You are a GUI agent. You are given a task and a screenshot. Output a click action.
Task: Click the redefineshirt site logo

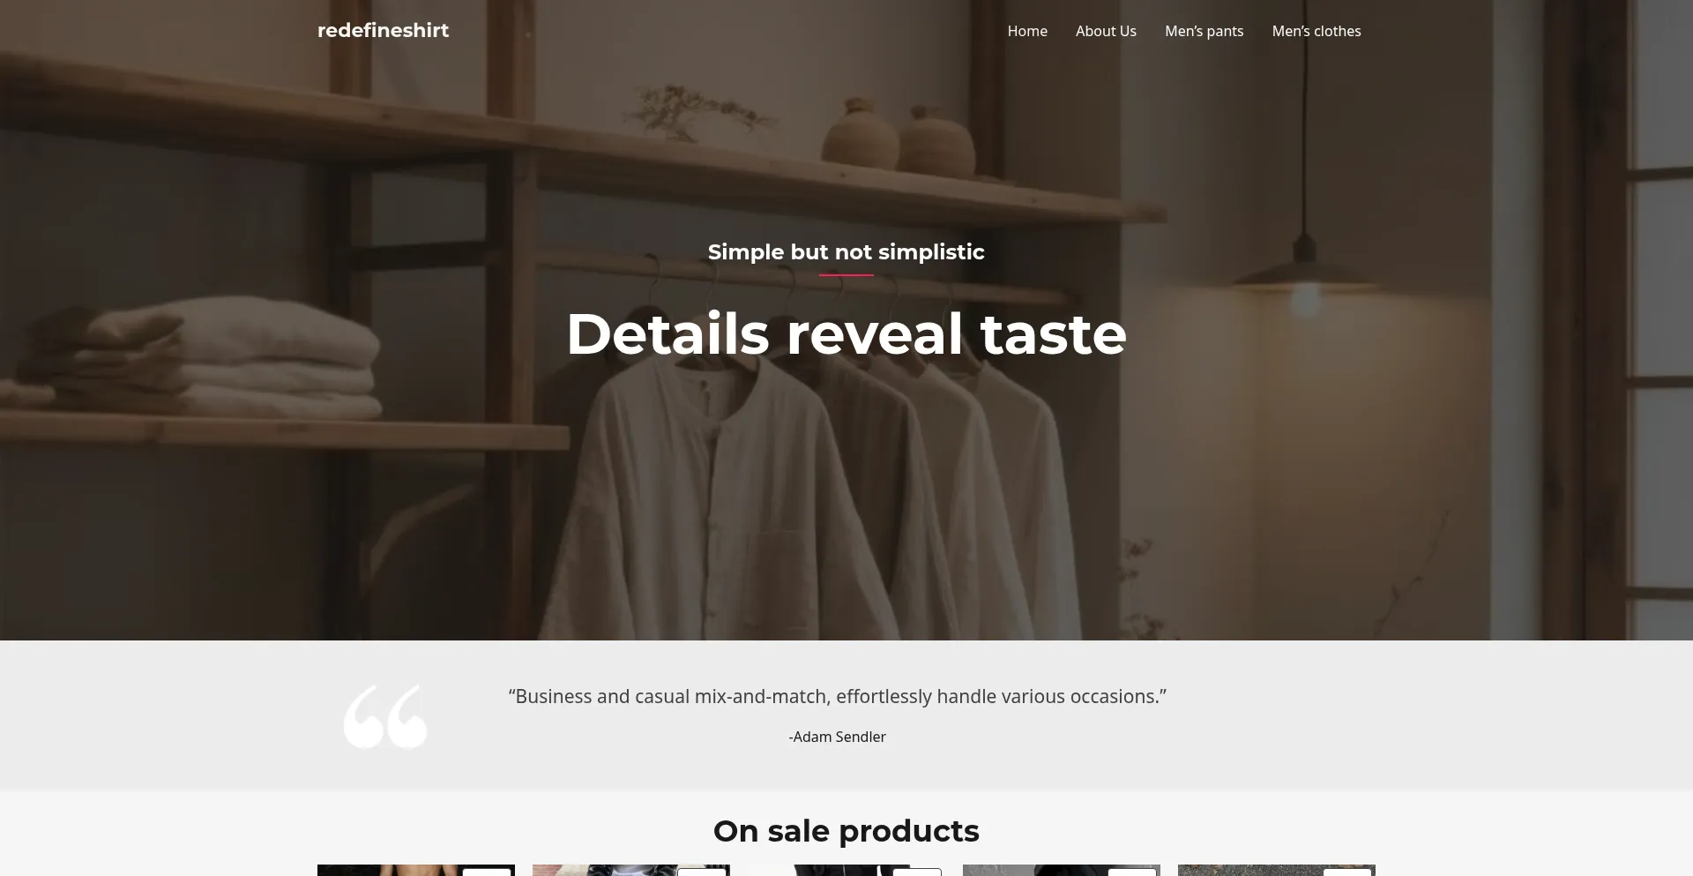tap(383, 31)
